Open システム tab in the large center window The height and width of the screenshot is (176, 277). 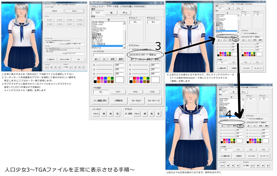click(x=93, y=6)
